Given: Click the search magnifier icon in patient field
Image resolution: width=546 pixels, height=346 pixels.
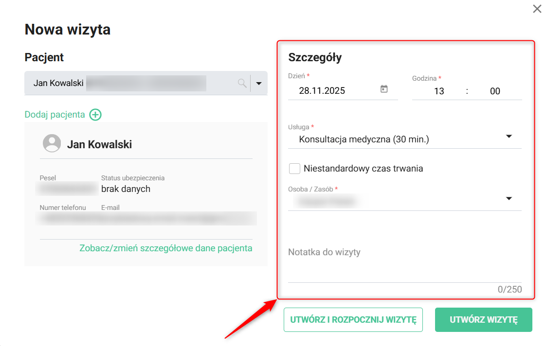Looking at the screenshot, I should pos(242,83).
